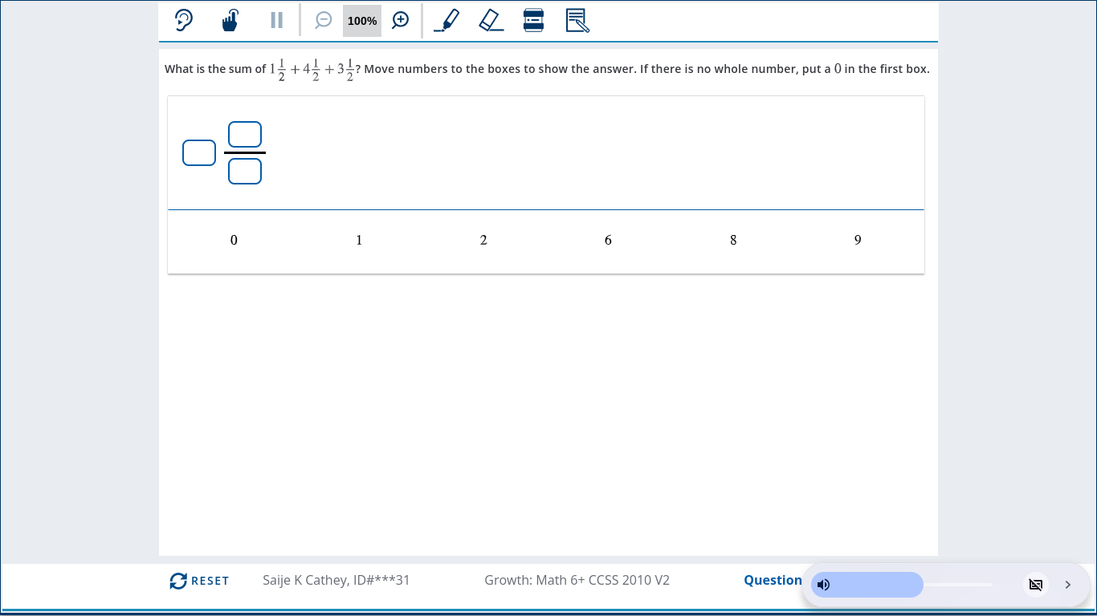This screenshot has height=616, width=1097.
Task: Reset zoom at the 100% button
Action: point(362,21)
